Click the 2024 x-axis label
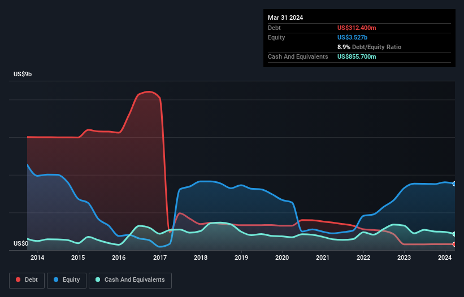 point(445,257)
